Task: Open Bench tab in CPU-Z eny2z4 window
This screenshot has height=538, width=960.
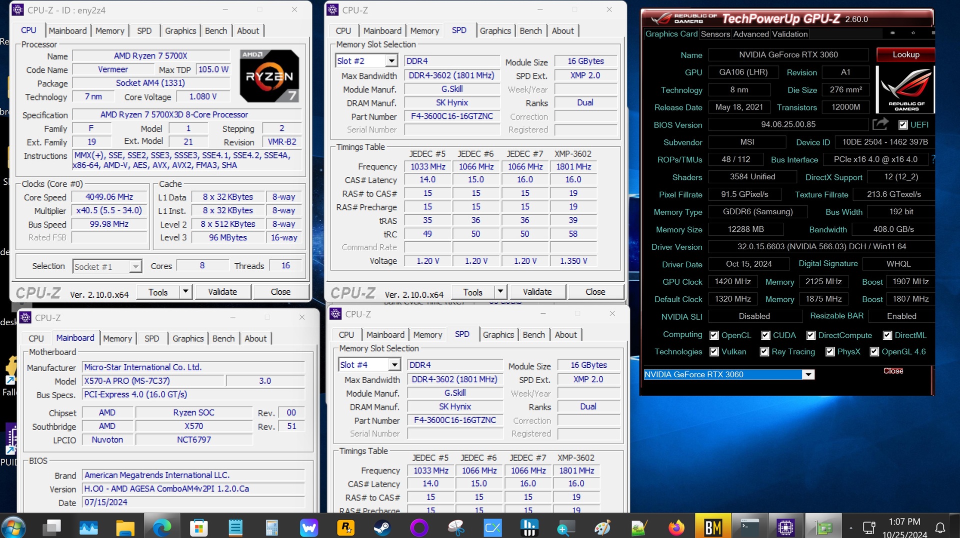Action: (x=216, y=30)
